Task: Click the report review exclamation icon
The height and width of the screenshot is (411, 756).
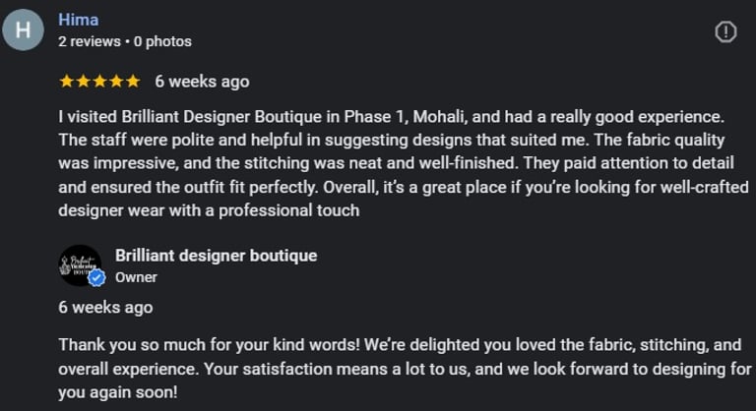Action: [x=725, y=31]
